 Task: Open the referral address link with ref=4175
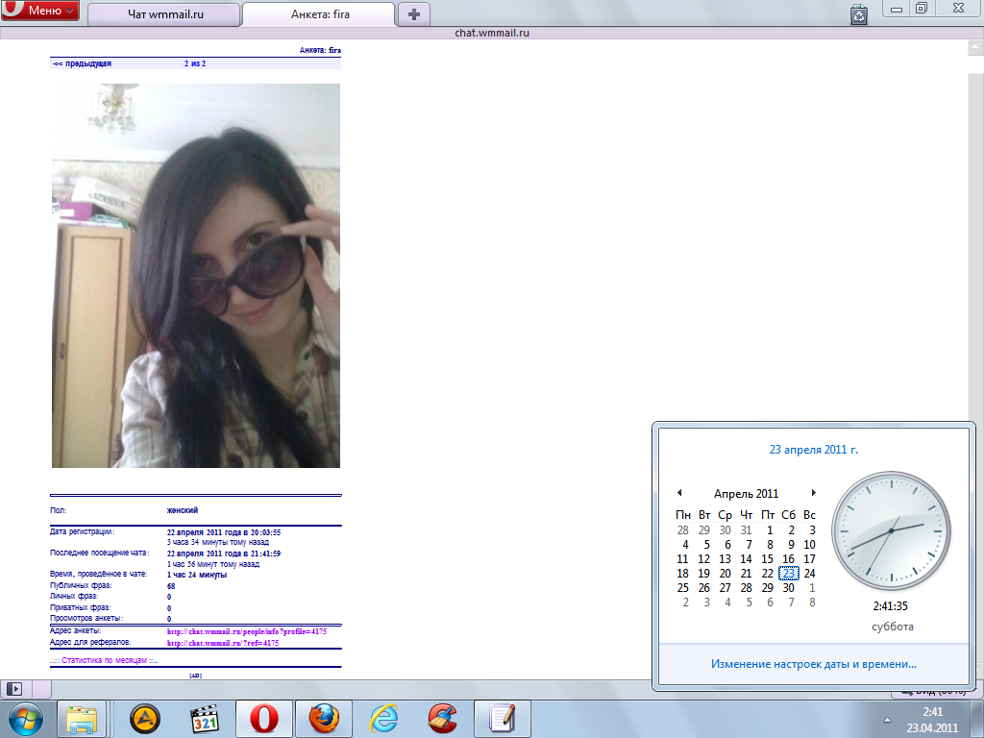(x=223, y=643)
